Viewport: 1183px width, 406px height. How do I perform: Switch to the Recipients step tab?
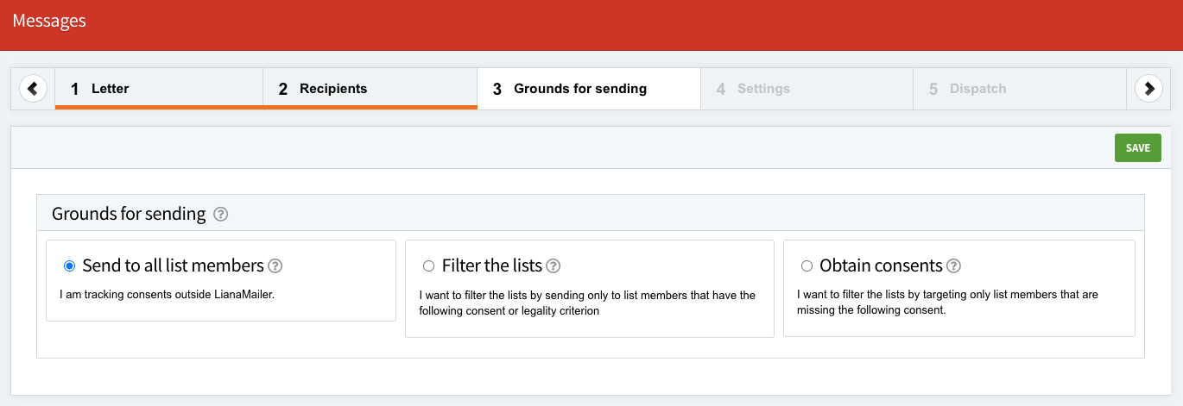click(x=370, y=89)
